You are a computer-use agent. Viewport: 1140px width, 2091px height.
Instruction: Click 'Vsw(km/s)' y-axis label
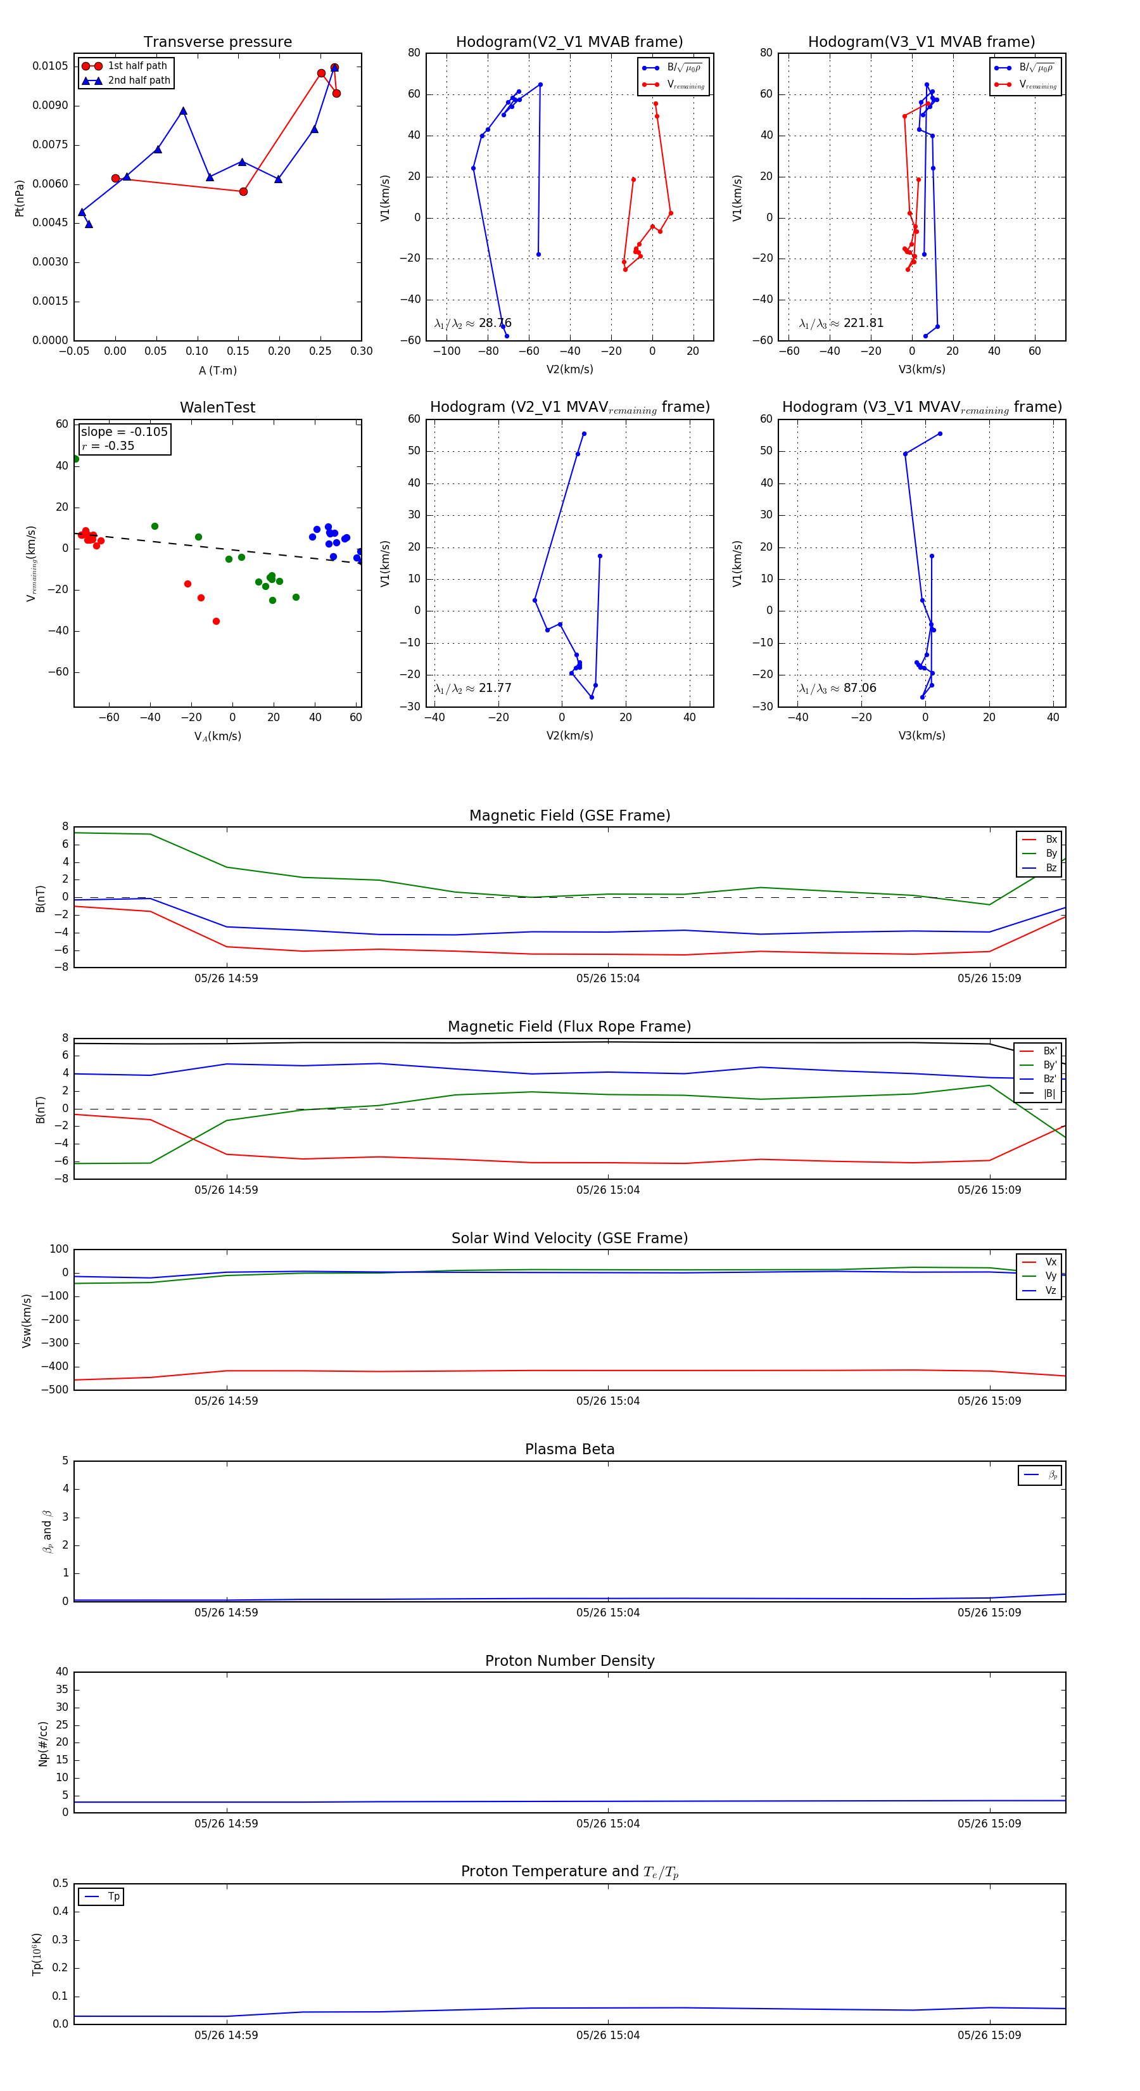click(27, 1320)
